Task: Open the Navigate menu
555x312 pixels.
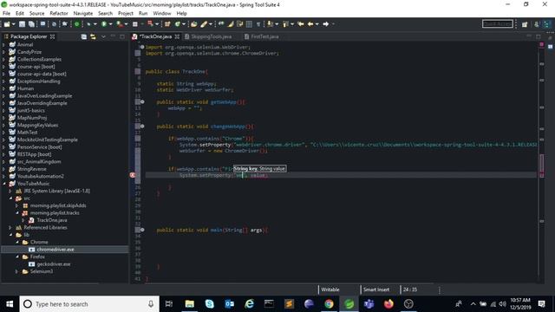Action: point(83,14)
